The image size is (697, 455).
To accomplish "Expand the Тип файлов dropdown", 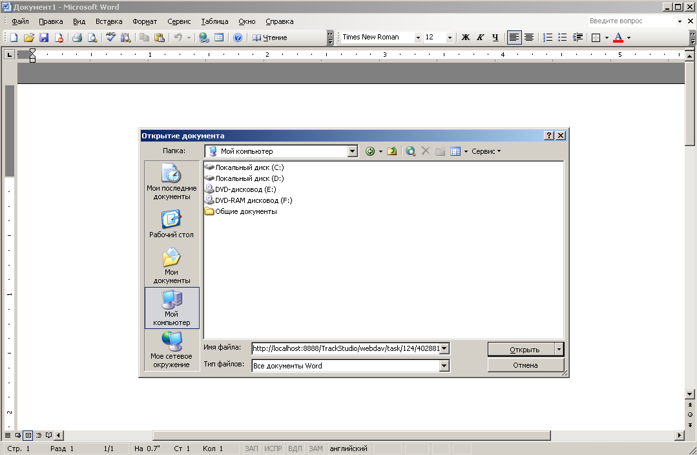I will coord(444,366).
